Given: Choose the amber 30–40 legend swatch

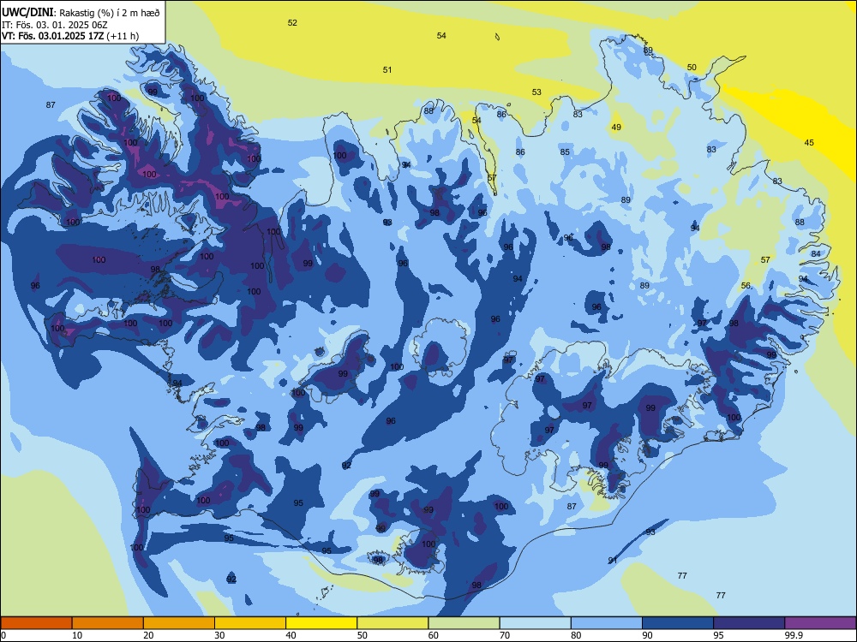Looking at the screenshot, I should pyautogui.click(x=250, y=623).
